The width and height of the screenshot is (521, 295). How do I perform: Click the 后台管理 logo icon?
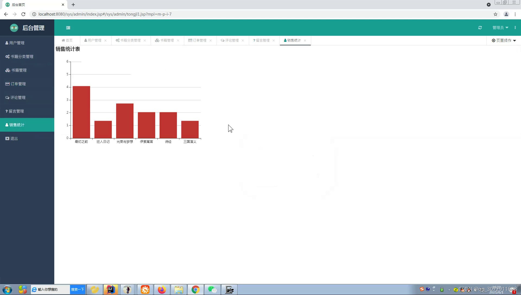14,28
